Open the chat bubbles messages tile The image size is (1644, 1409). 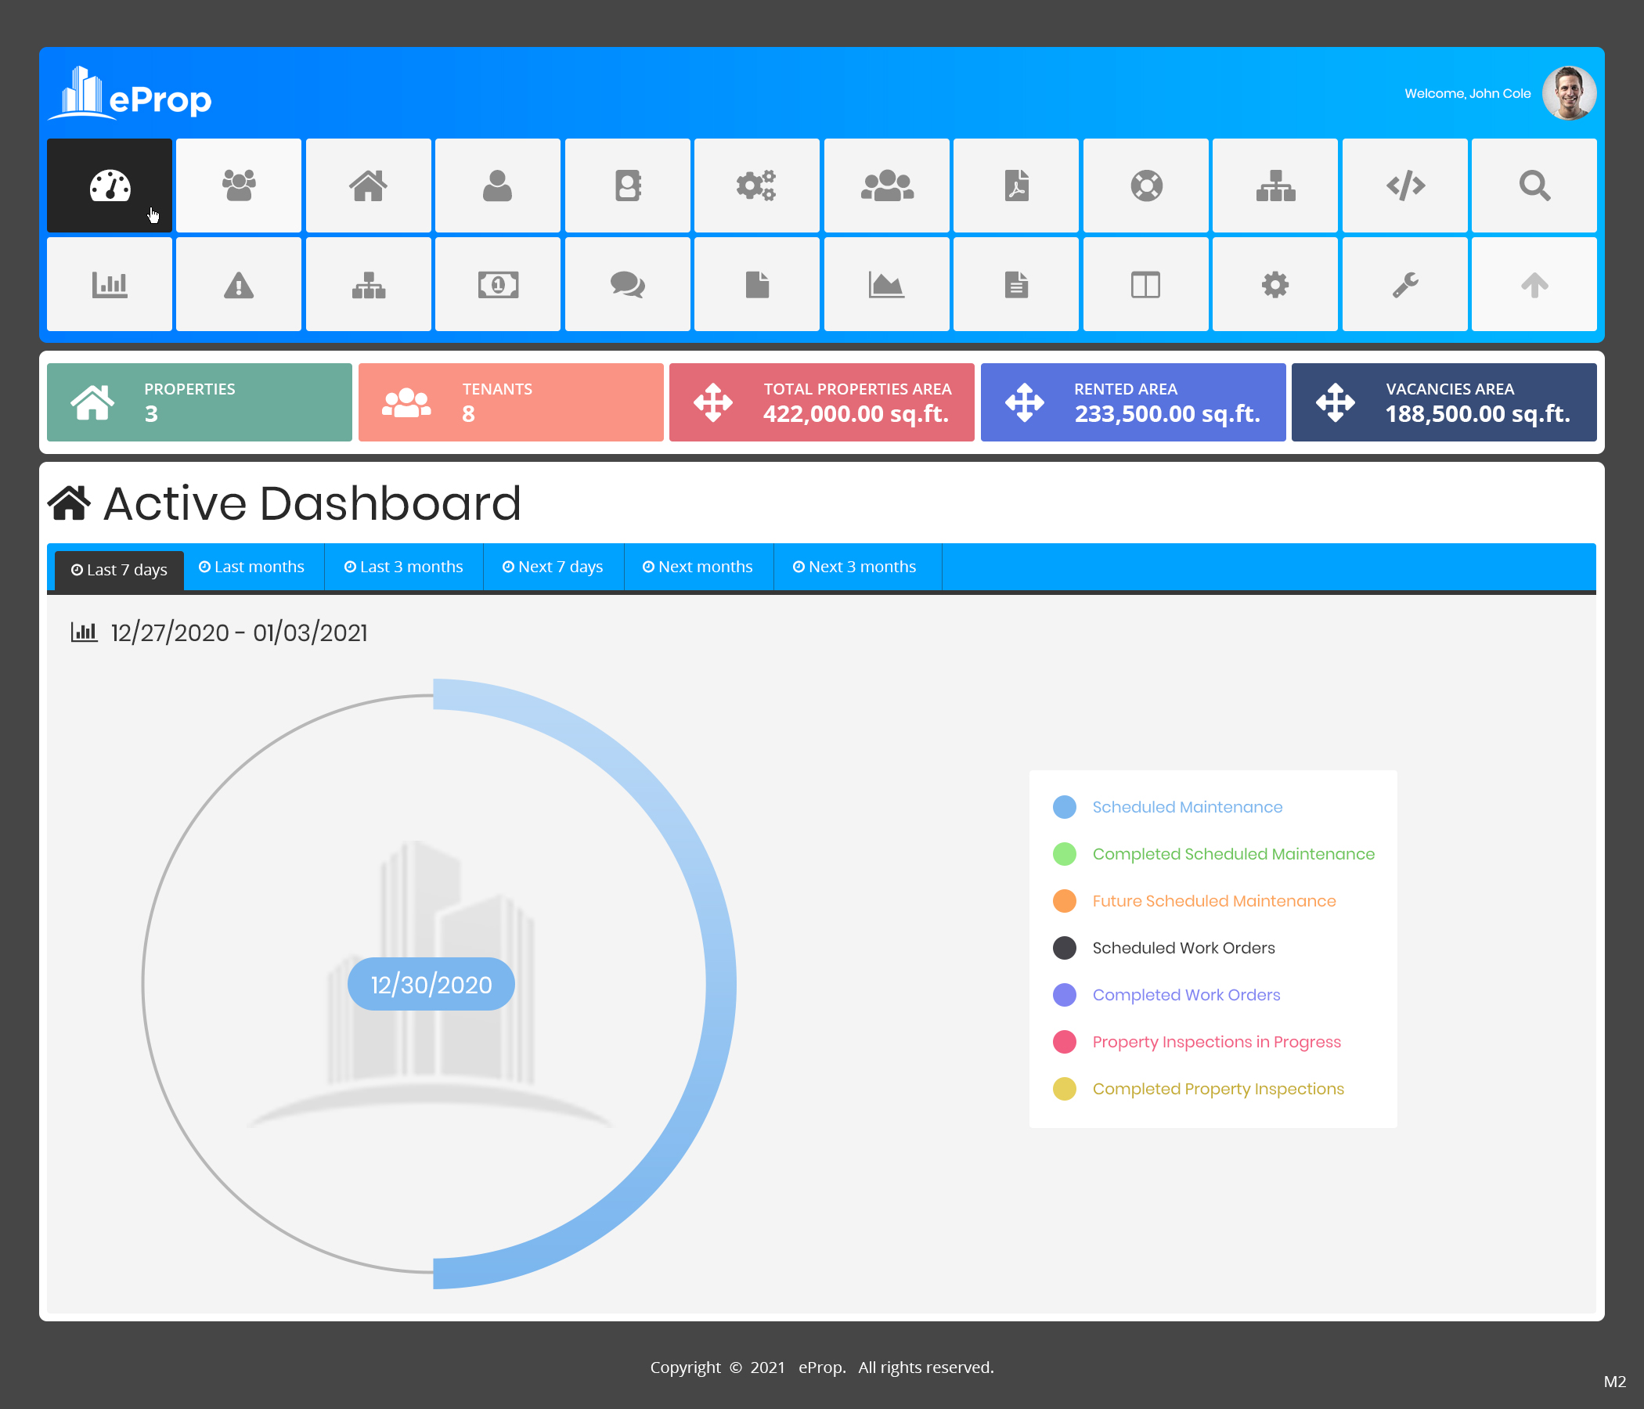pyautogui.click(x=627, y=284)
